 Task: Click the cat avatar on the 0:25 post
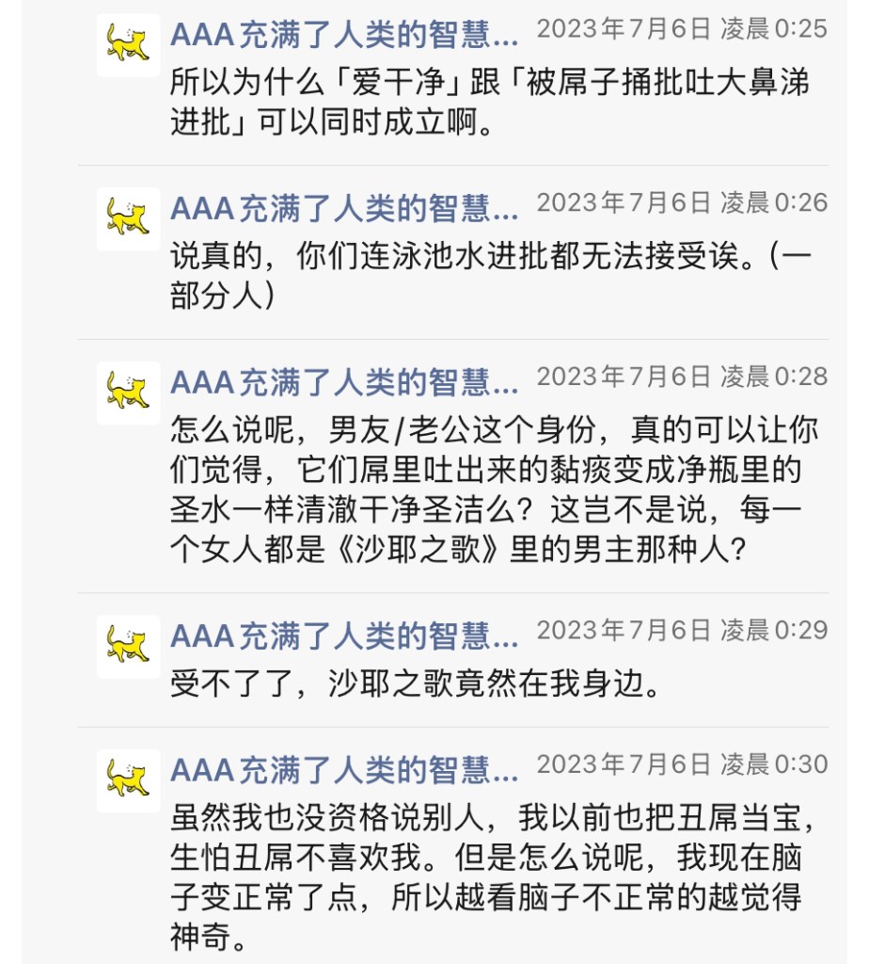128,44
